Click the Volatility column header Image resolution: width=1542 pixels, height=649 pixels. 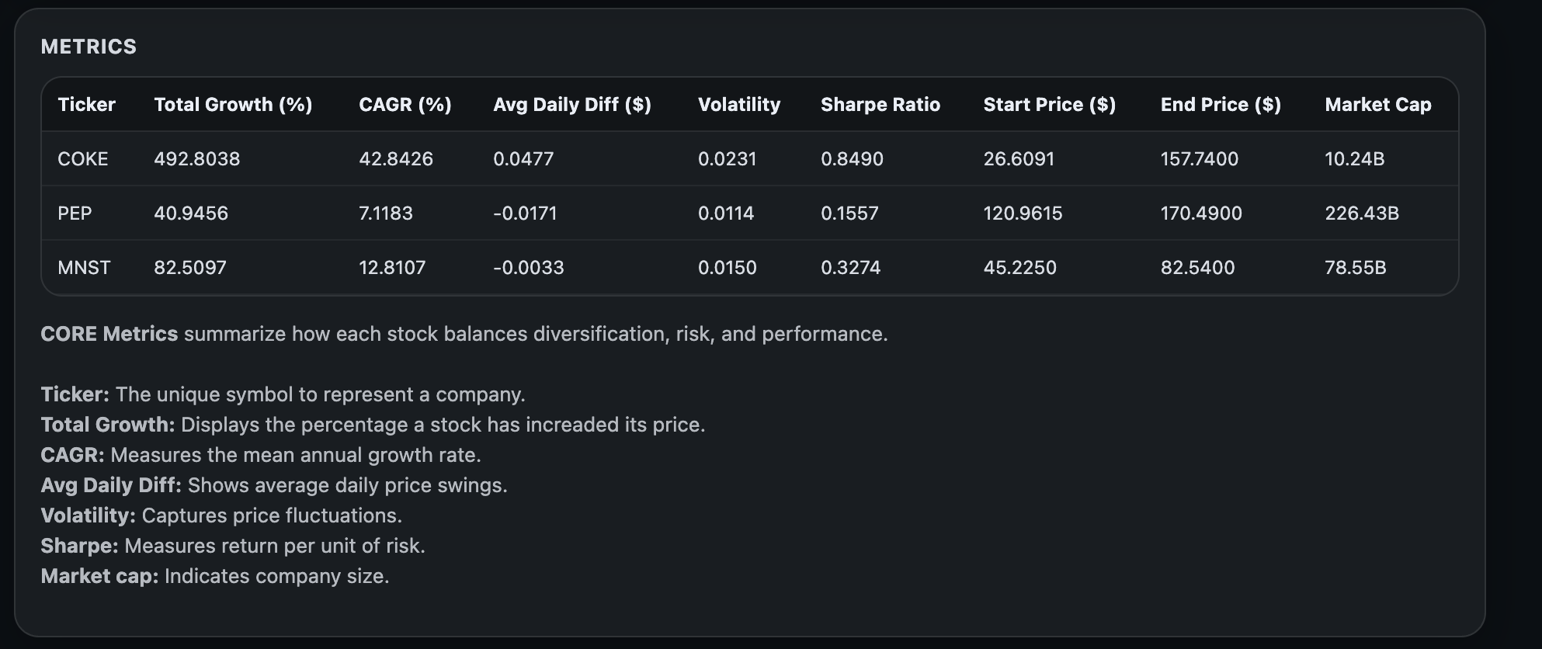[x=738, y=105]
